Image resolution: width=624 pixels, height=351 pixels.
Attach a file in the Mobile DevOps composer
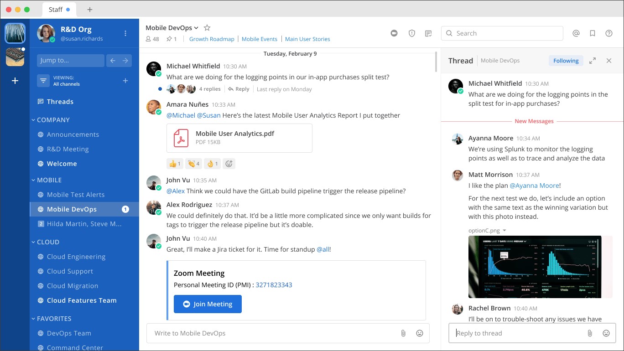coord(403,333)
